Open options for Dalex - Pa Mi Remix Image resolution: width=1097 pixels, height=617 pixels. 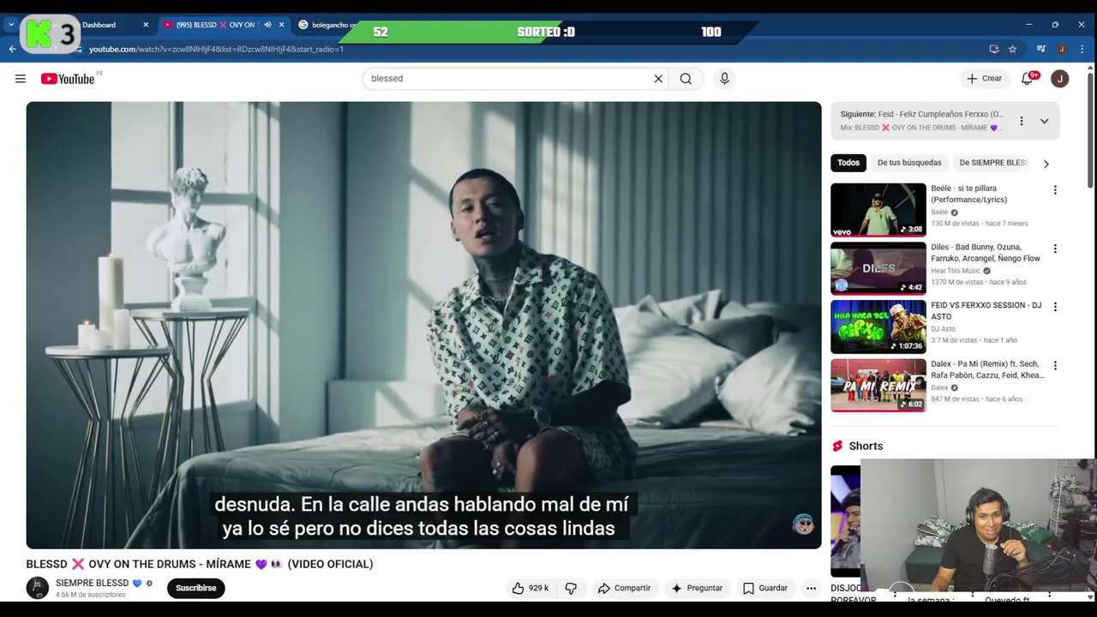pyautogui.click(x=1055, y=365)
